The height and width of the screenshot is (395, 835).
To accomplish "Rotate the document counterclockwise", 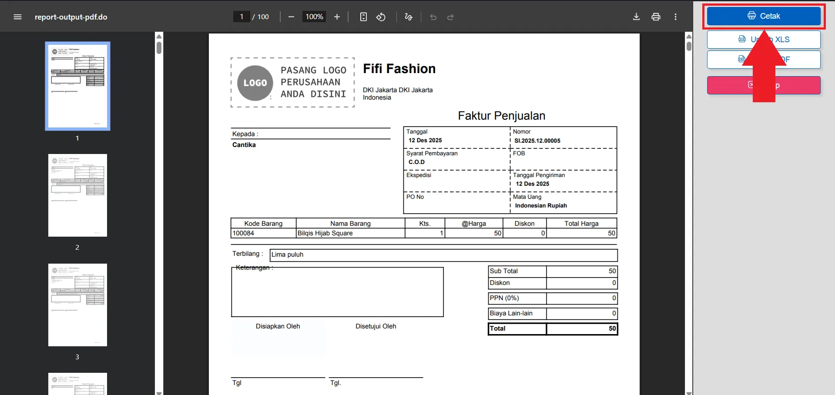I will 381,17.
